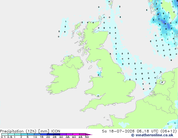Click the "50" legend scale label
This screenshot has width=178, height=138.
point(87,137)
